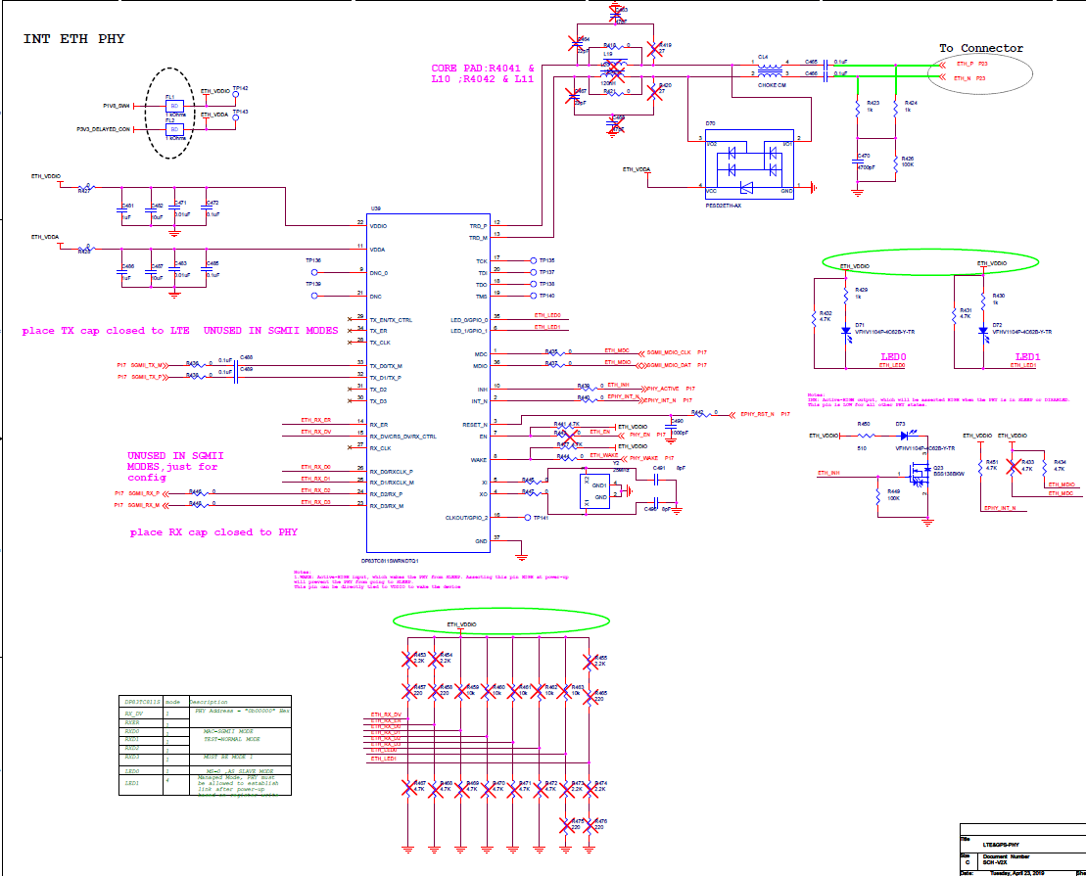The width and height of the screenshot is (1086, 876).
Task: Click the TRD_M pin label
Action: tap(478, 238)
